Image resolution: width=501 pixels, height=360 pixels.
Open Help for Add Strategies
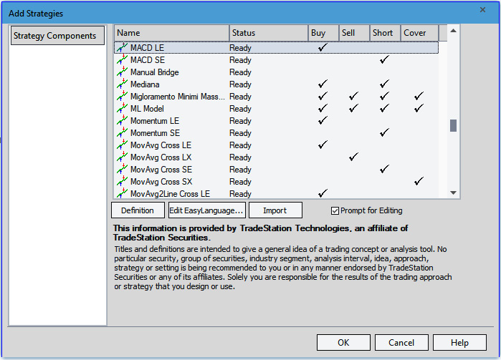point(459,342)
